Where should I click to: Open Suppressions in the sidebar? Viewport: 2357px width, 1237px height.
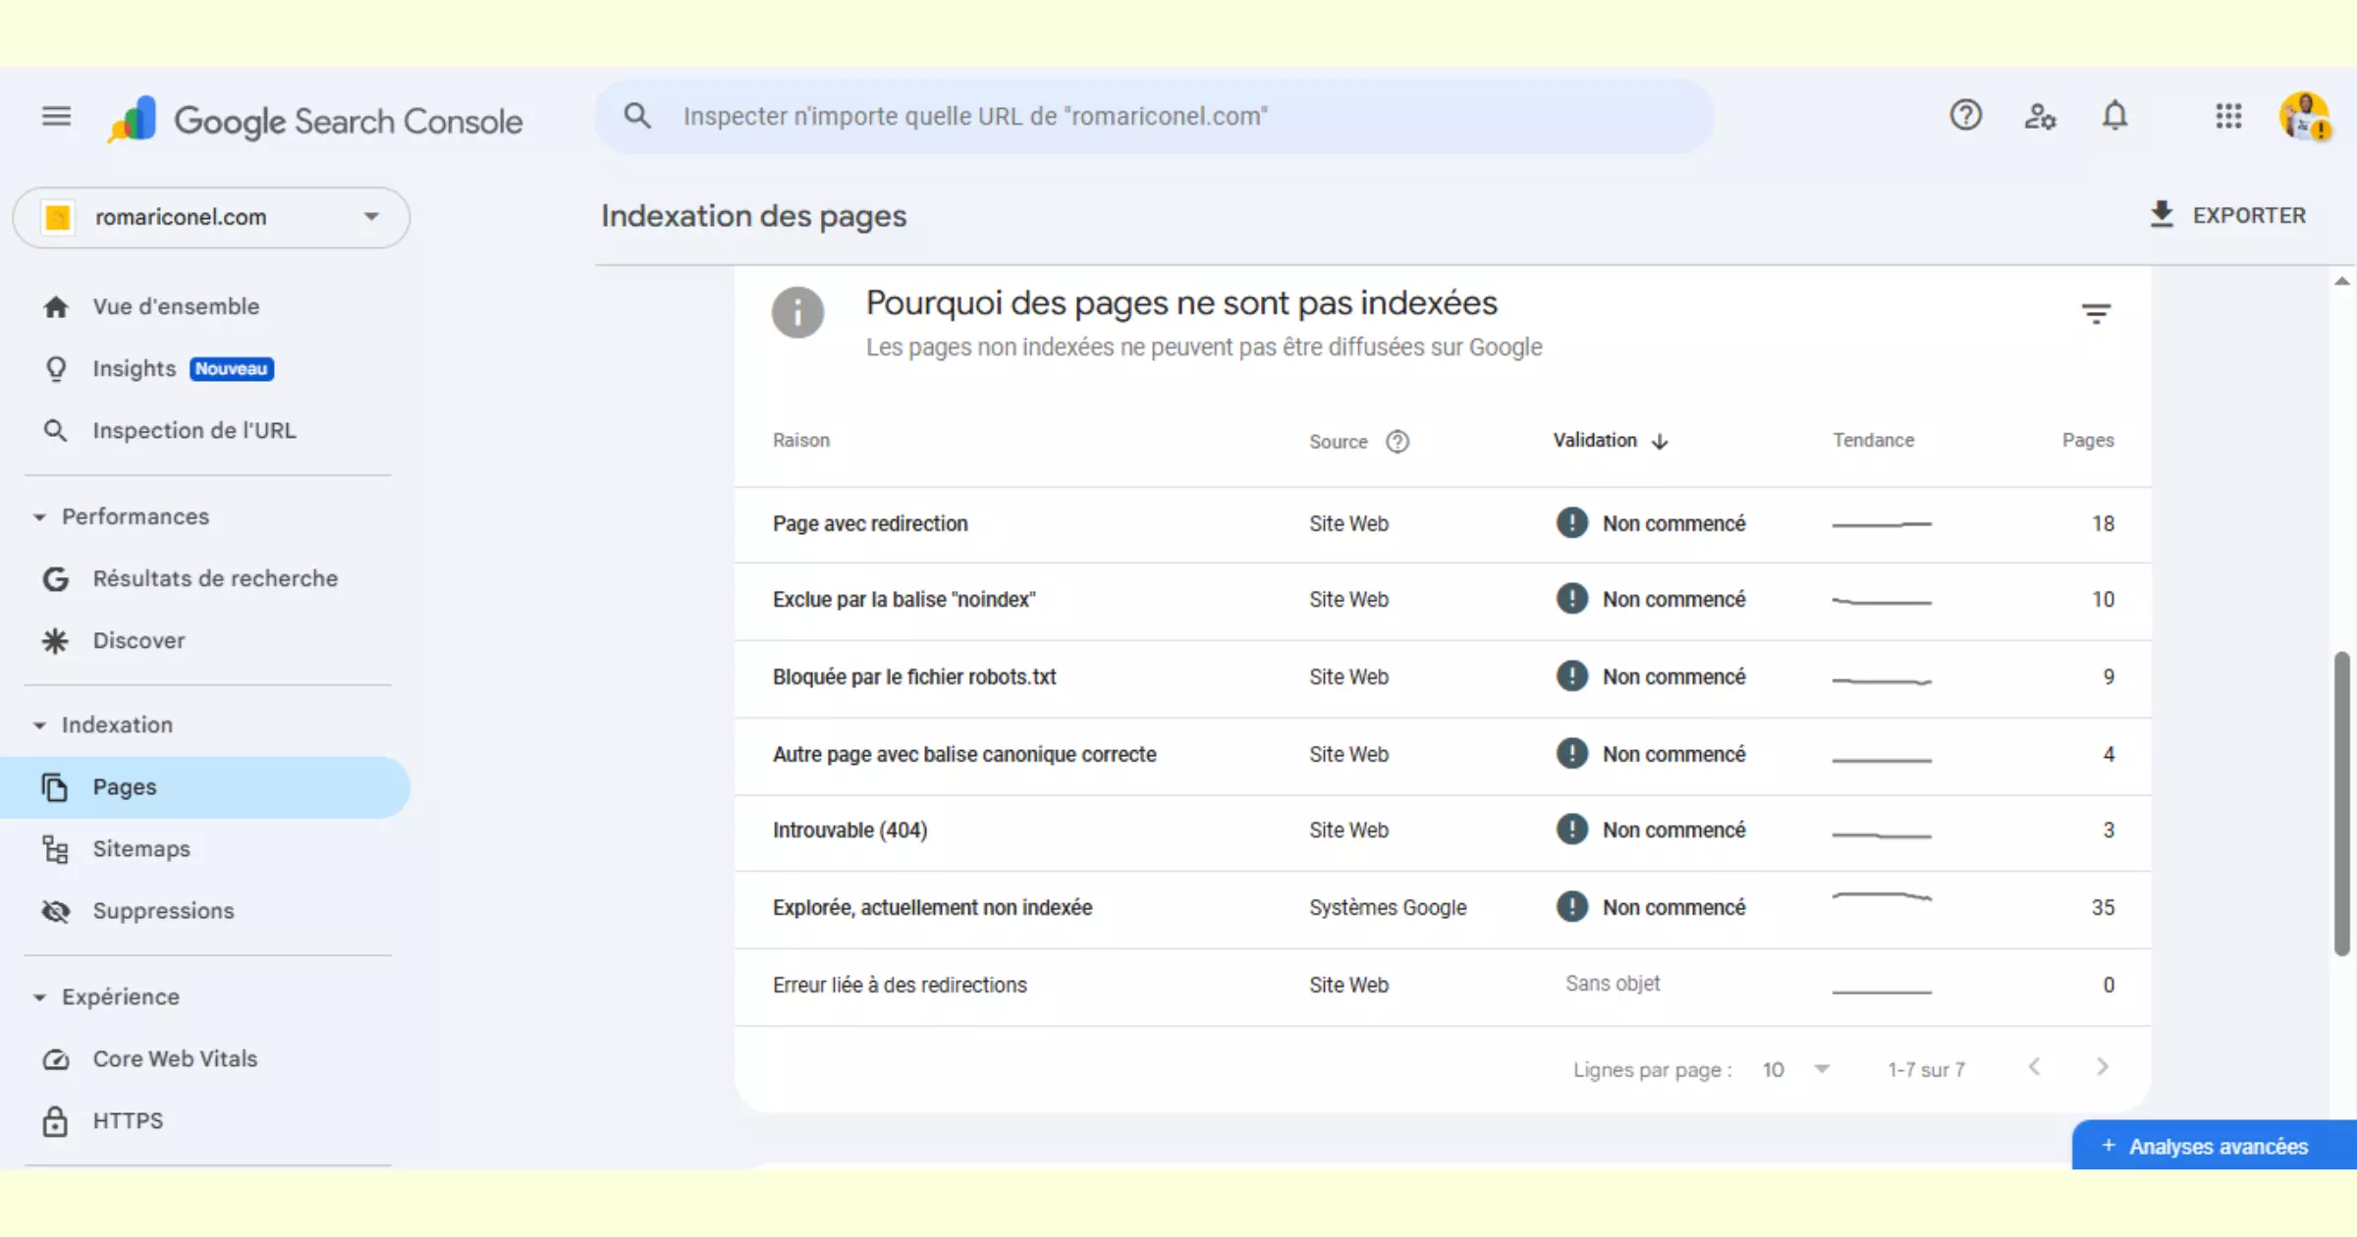pos(163,910)
